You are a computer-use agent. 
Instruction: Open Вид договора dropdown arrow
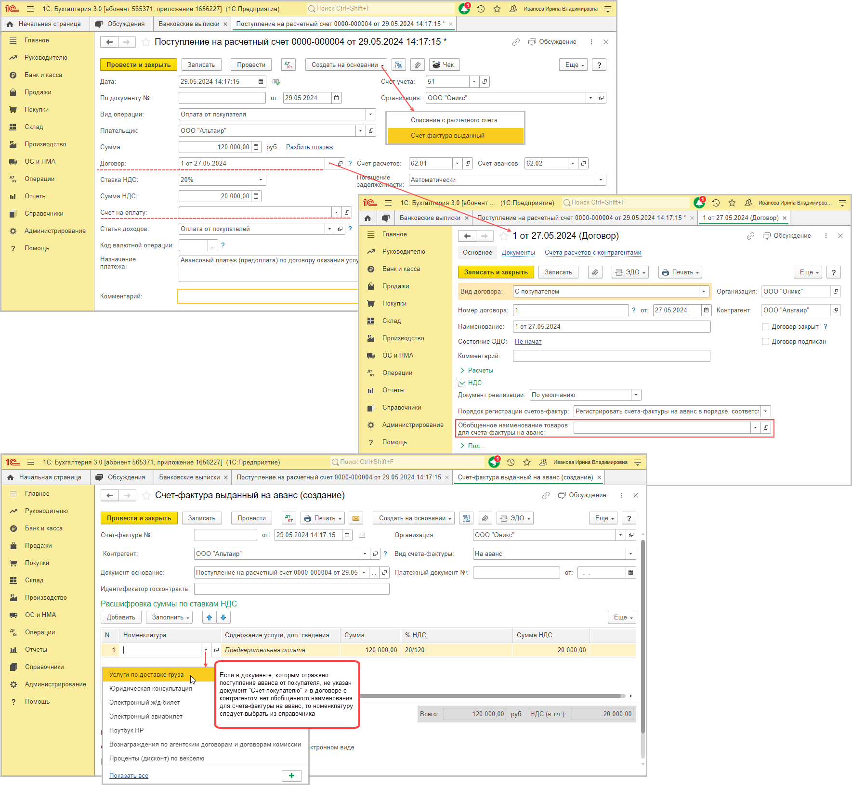(704, 292)
